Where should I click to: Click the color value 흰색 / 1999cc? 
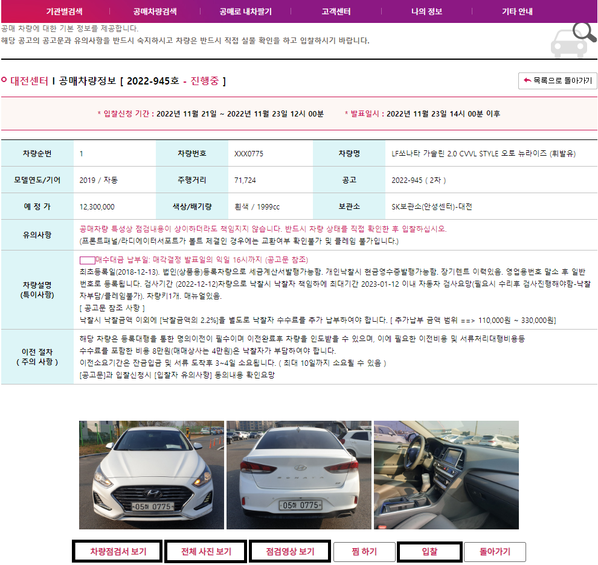(257, 206)
